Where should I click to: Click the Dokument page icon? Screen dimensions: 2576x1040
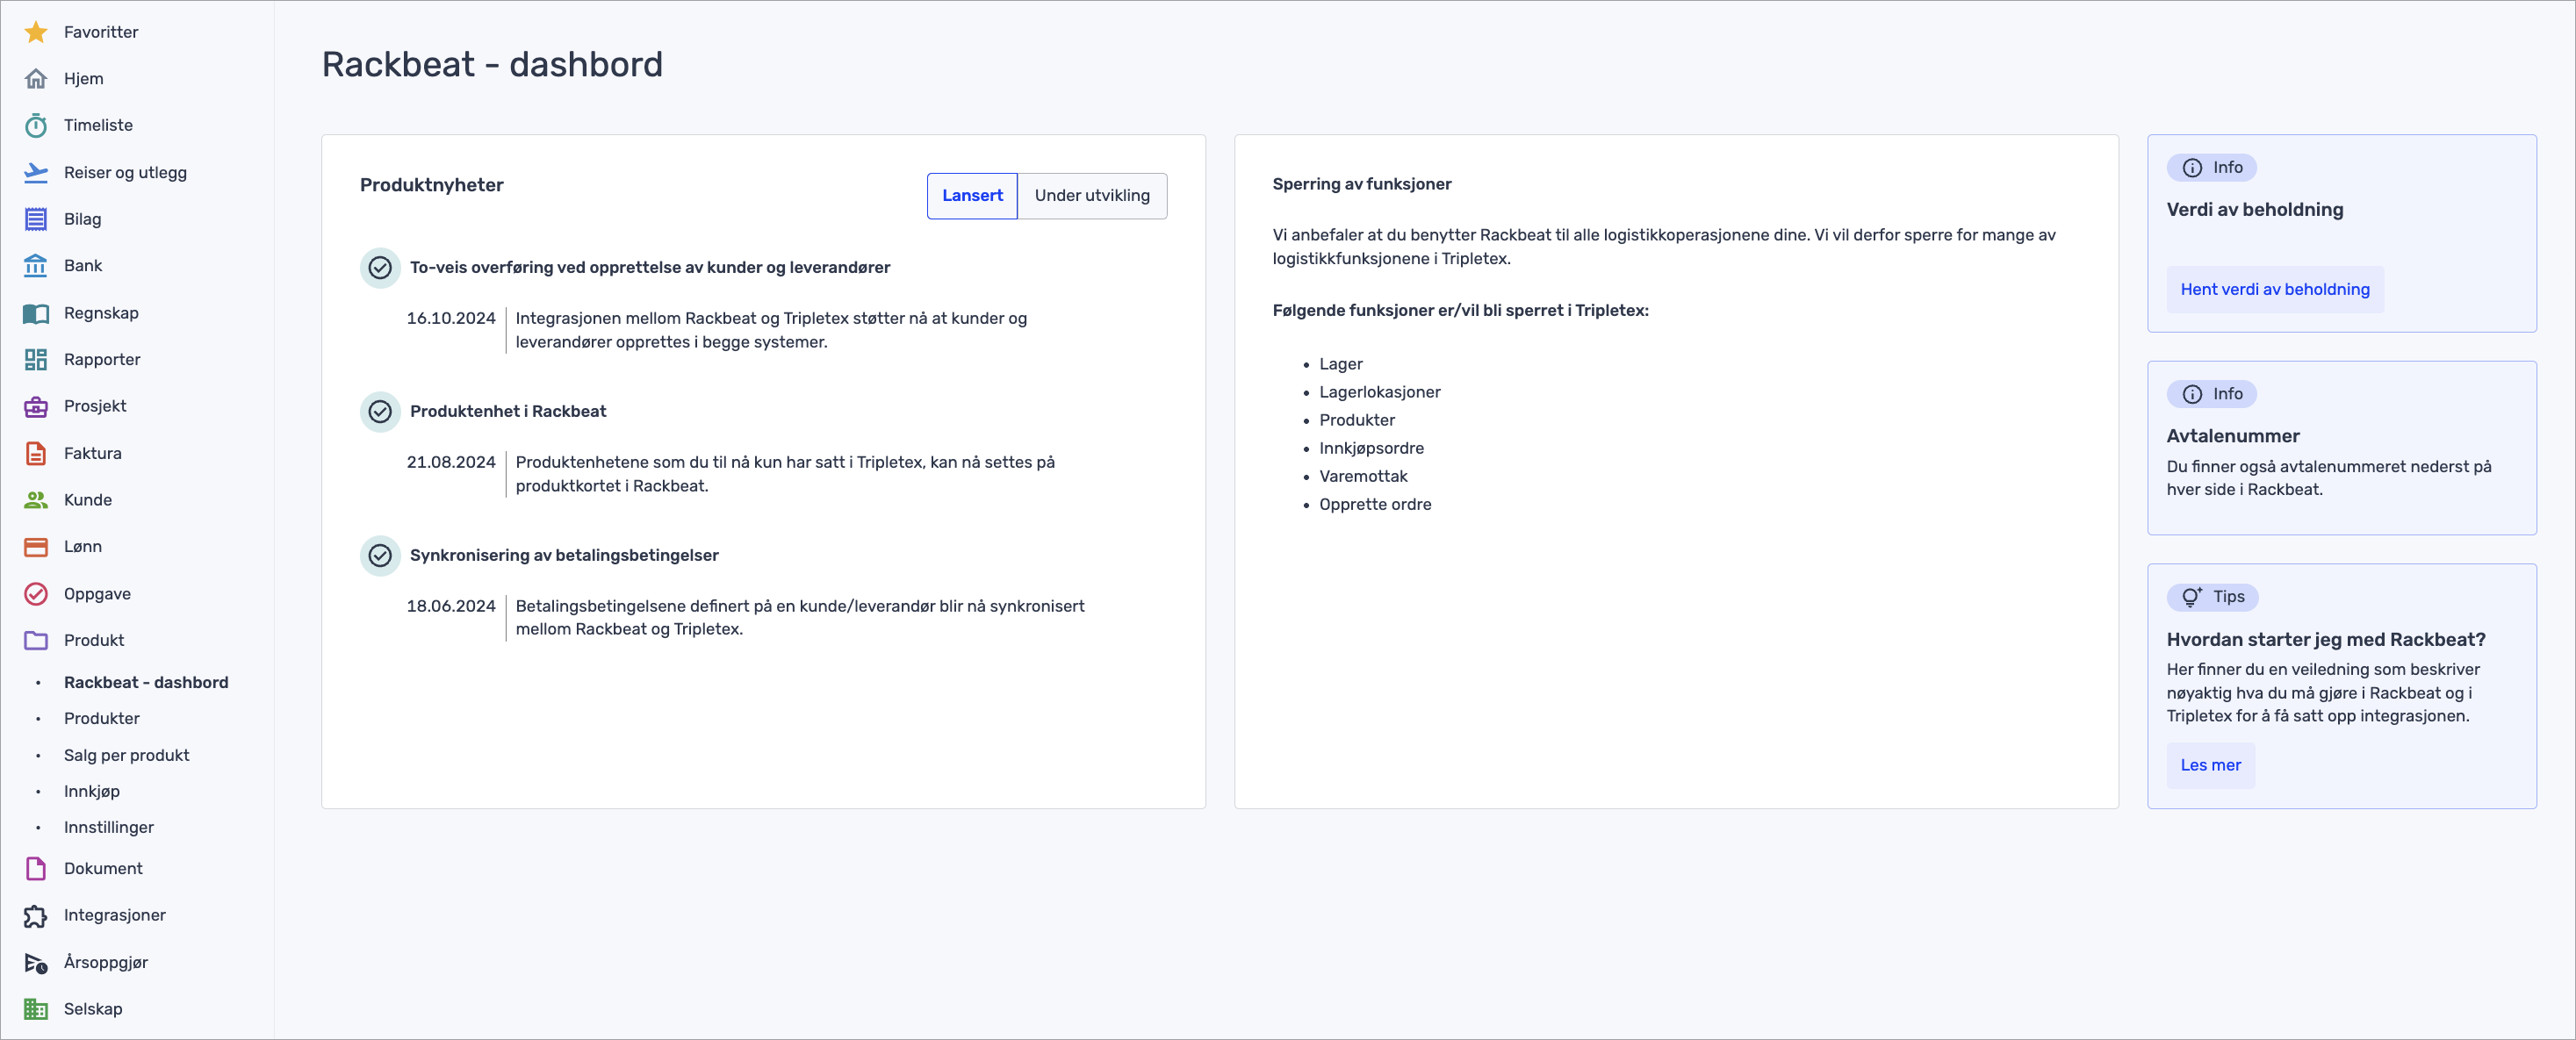[x=36, y=869]
